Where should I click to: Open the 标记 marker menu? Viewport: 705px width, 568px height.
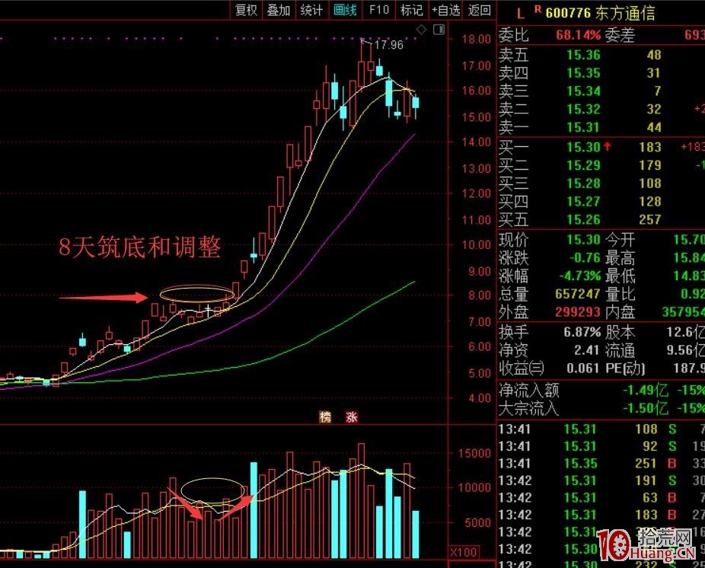411,10
